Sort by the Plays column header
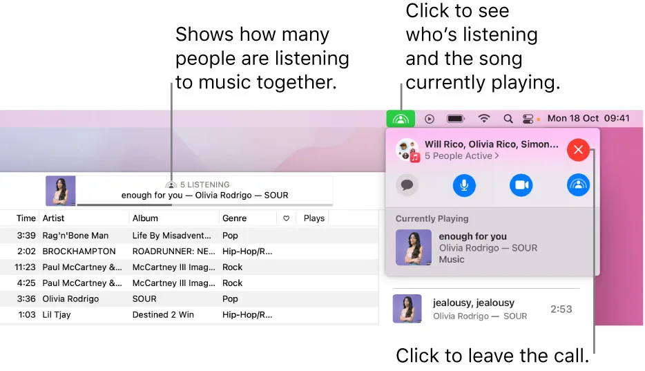This screenshot has width=645, height=371. (x=314, y=218)
